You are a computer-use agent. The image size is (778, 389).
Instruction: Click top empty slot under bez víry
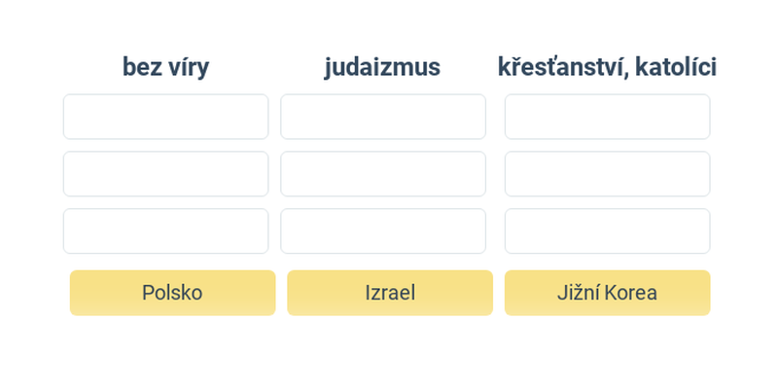[165, 117]
